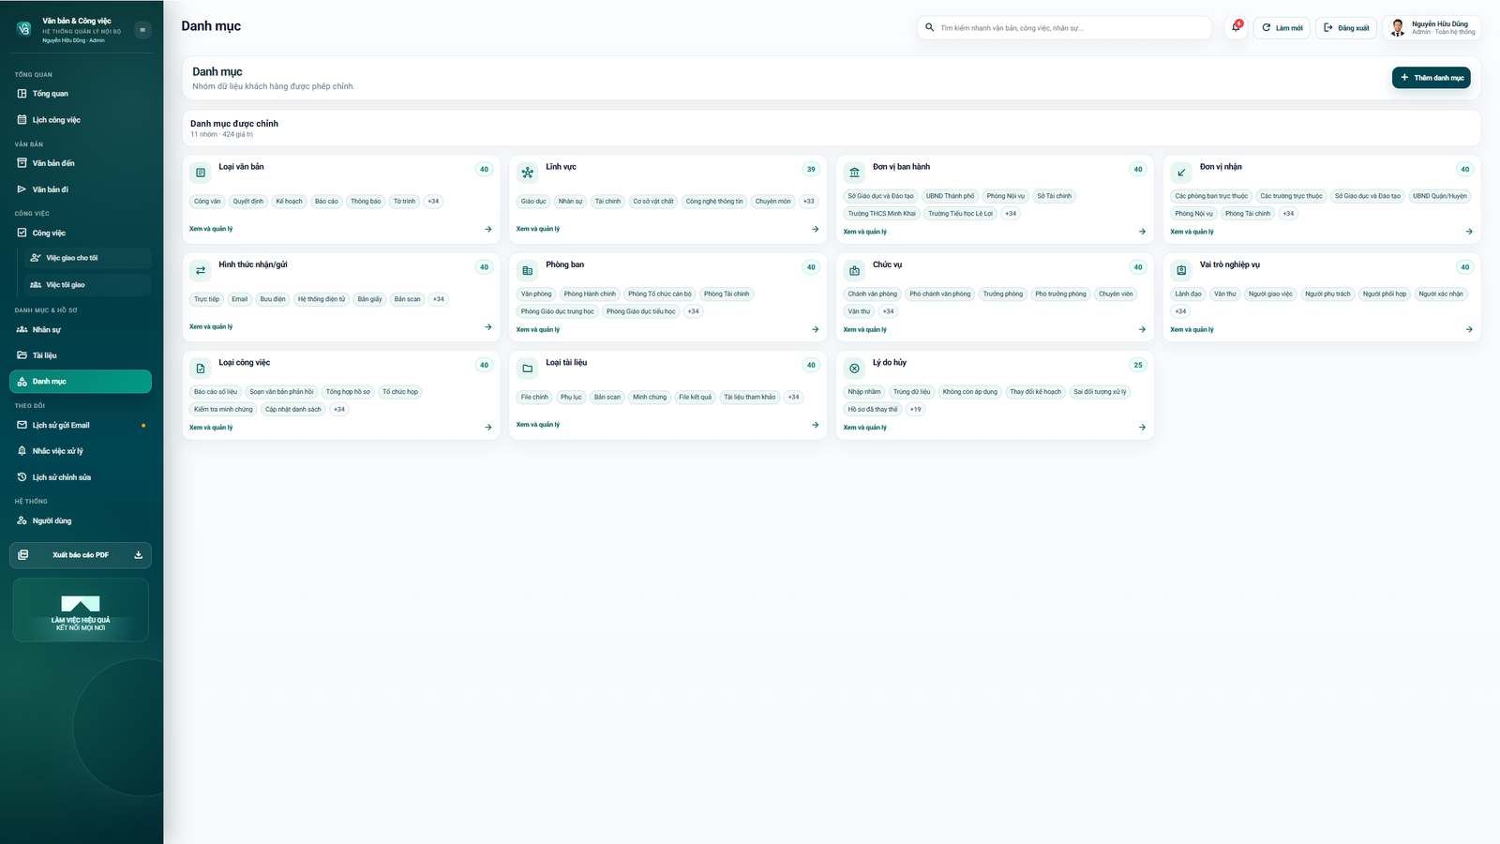Screen dimensions: 1500x844
Task: Click the Hình thức nhận/gửi swap icon
Action: pos(201,270)
